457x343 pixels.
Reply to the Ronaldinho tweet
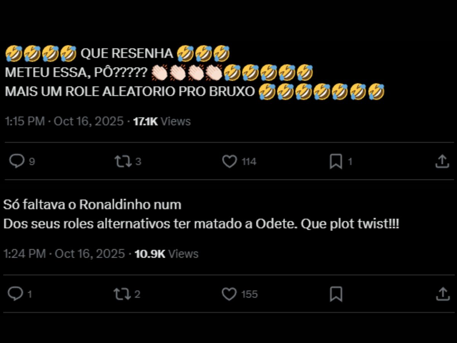tap(16, 294)
